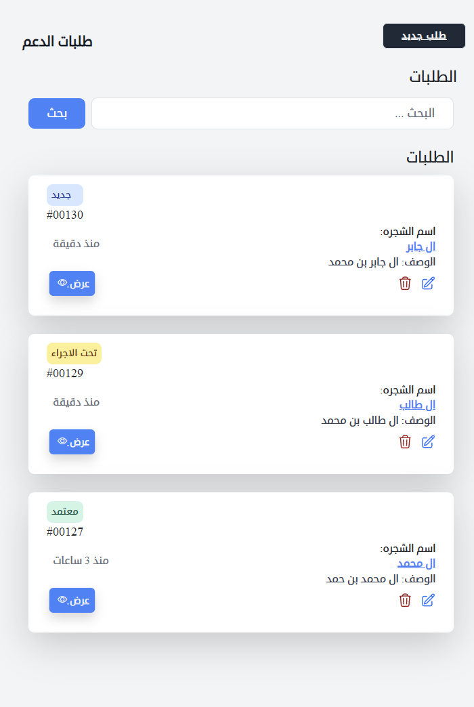The height and width of the screenshot is (707, 474).
Task: Open the 'ال جابر' tree link
Action: (x=420, y=246)
